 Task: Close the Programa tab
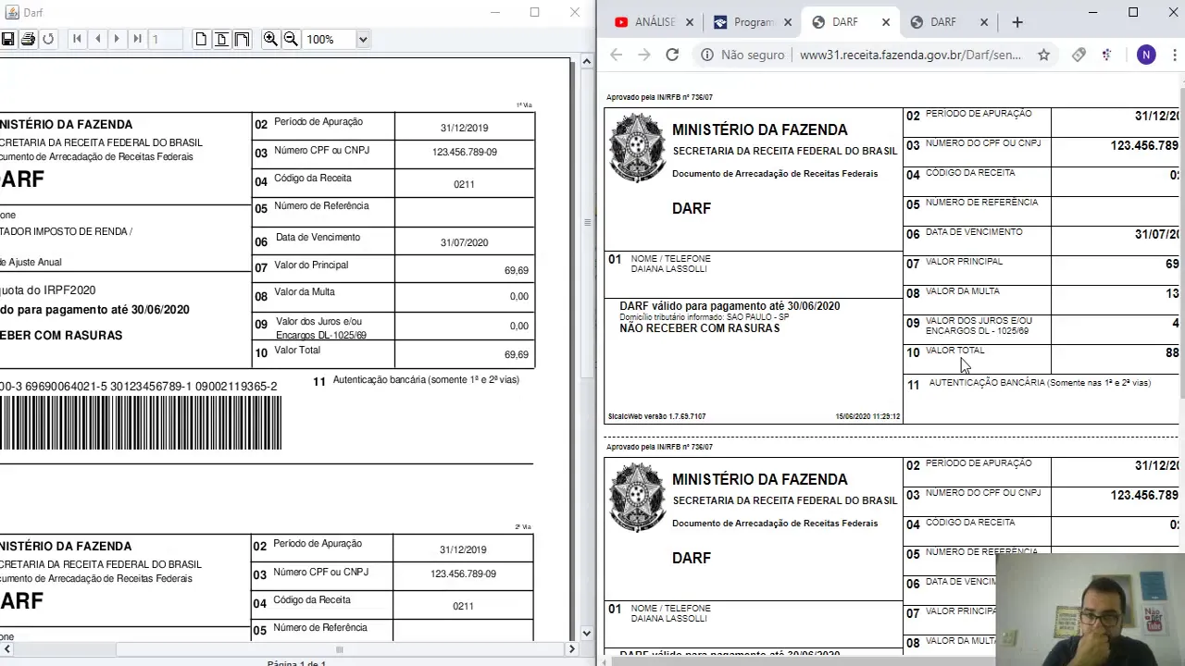[788, 22]
